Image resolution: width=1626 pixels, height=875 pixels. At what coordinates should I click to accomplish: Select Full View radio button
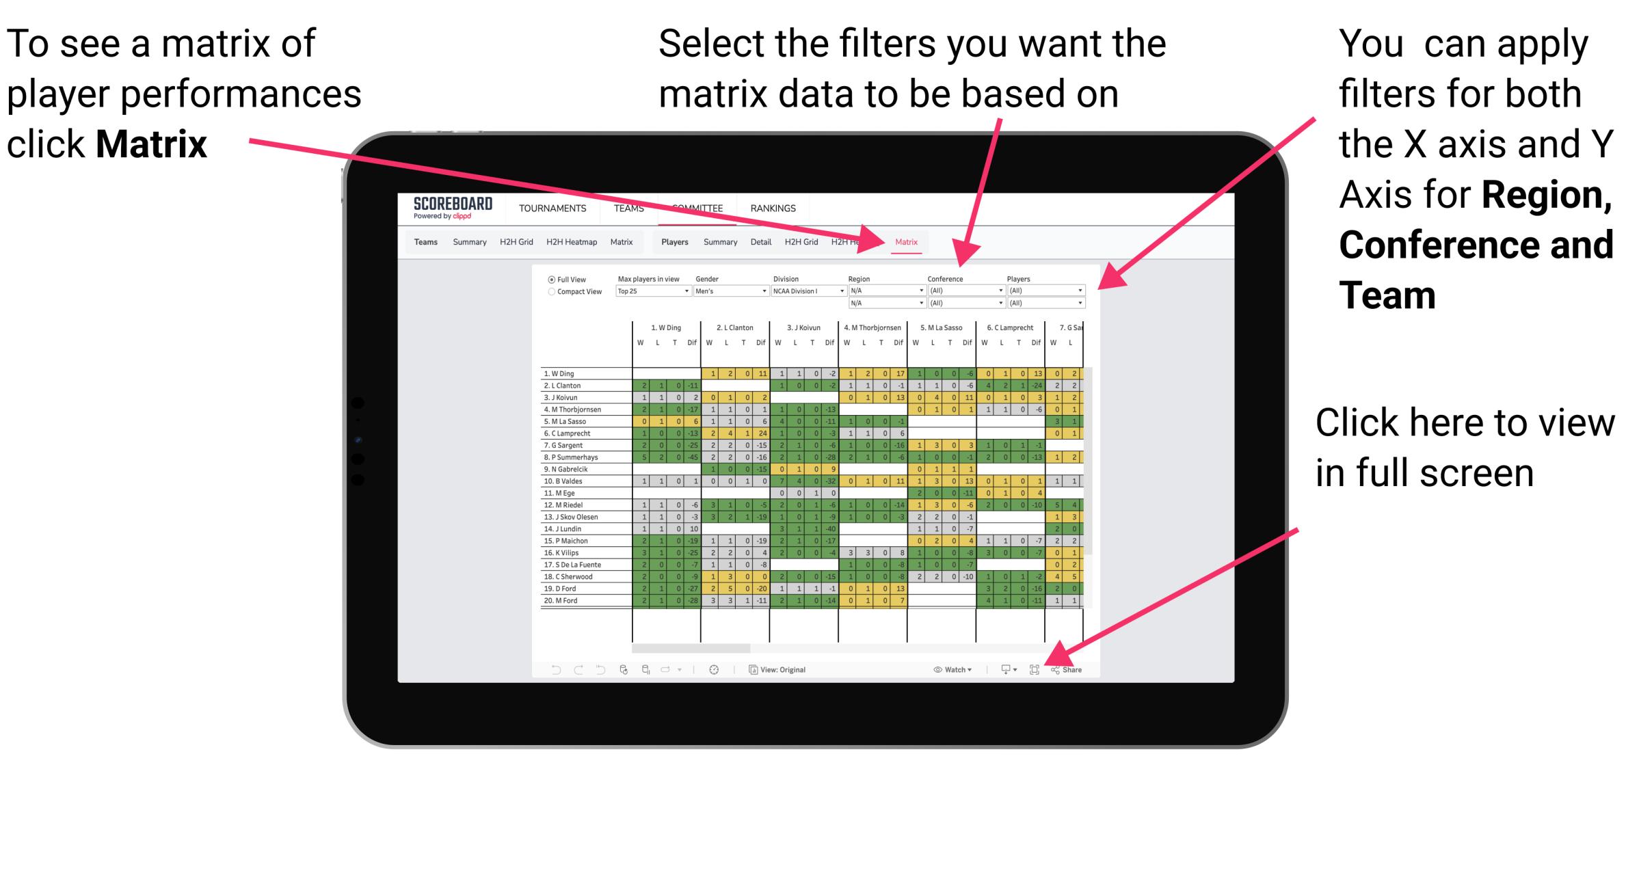coord(548,282)
